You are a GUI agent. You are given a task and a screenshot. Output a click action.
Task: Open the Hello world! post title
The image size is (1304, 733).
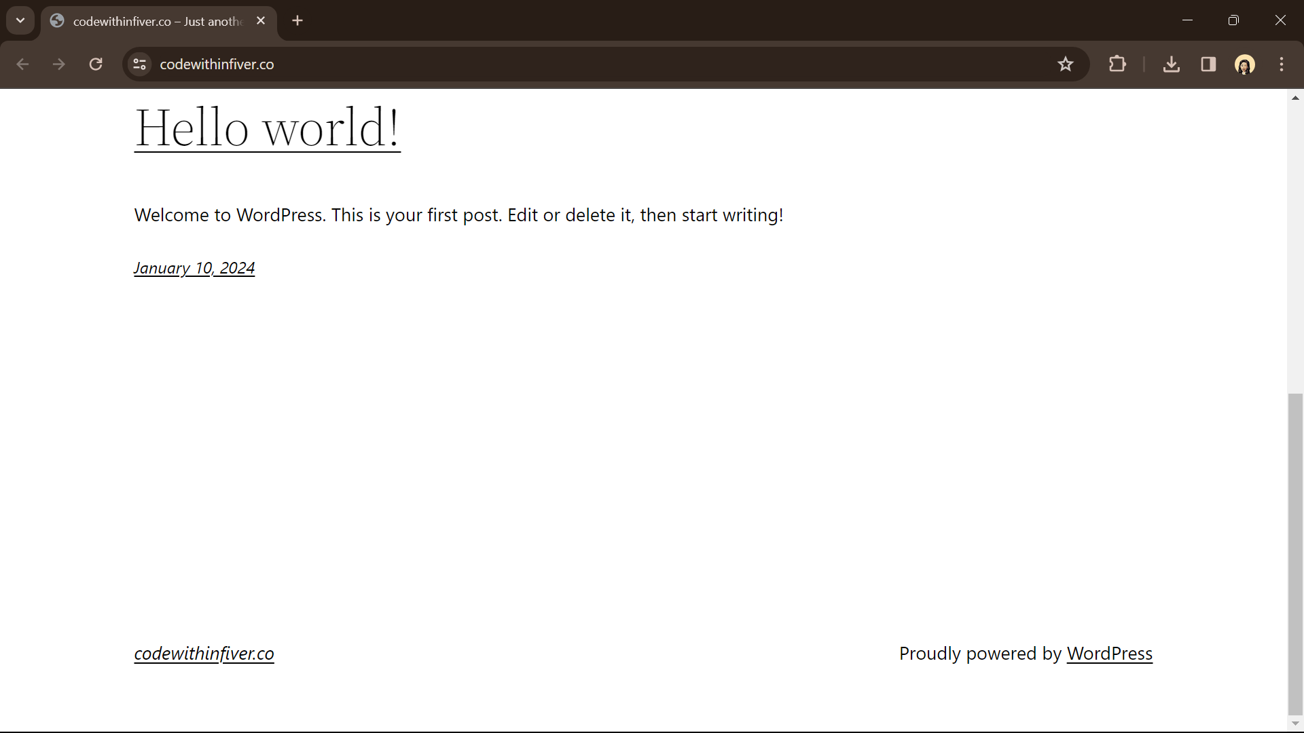click(267, 128)
